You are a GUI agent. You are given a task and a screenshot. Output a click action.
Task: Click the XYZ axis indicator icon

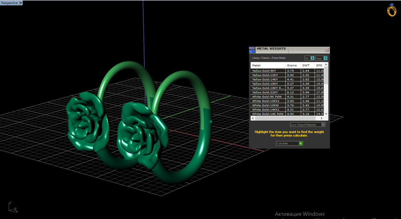[x=13, y=207]
